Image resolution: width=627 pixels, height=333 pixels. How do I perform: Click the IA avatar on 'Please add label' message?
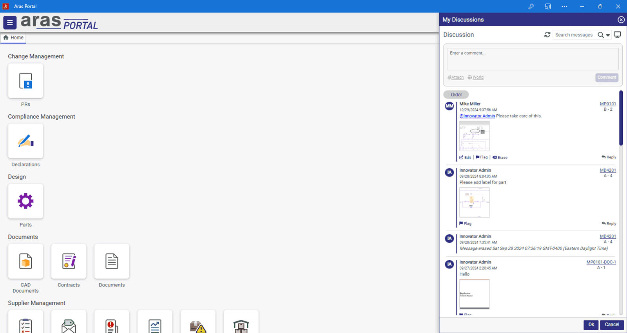(x=449, y=173)
